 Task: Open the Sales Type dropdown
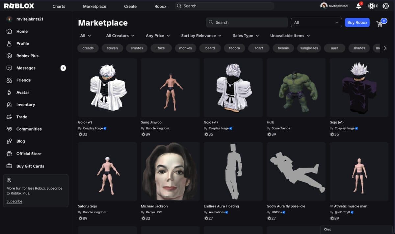pyautogui.click(x=246, y=36)
